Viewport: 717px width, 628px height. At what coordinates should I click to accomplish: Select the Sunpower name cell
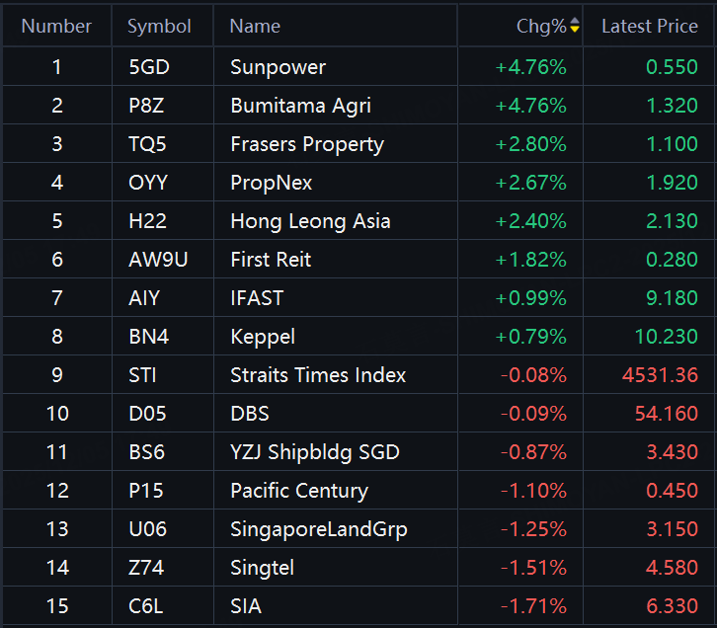[279, 67]
